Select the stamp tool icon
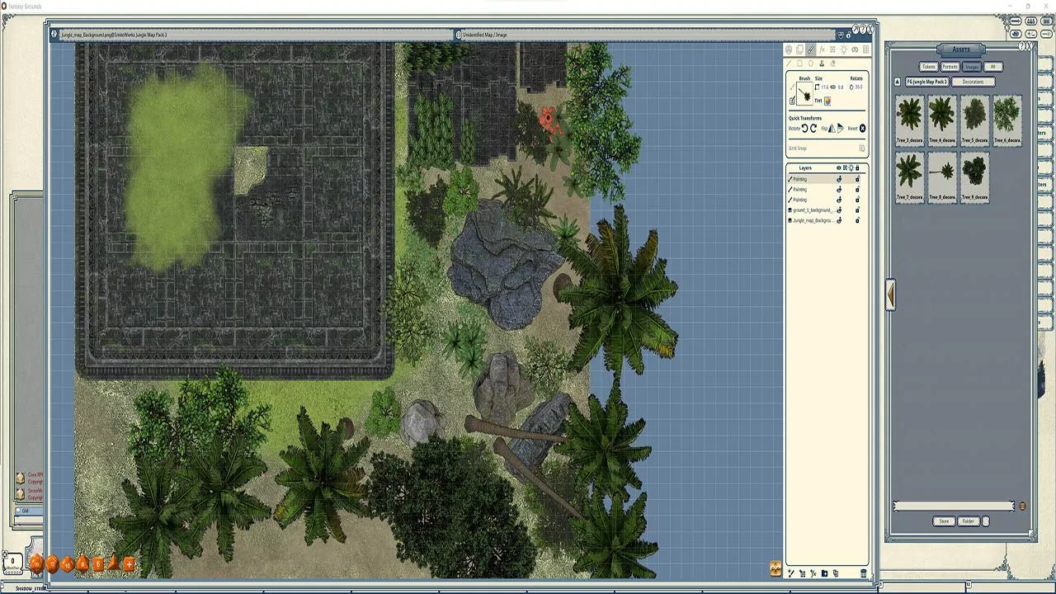Image resolution: width=1056 pixels, height=594 pixels. tap(821, 64)
